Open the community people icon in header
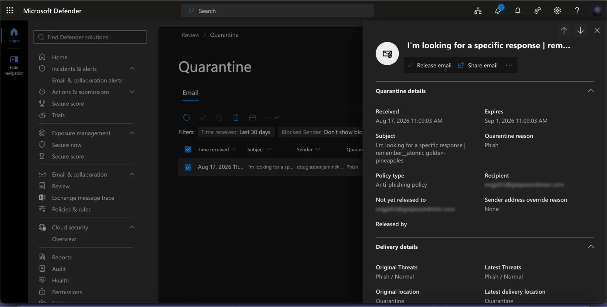This screenshot has height=307, width=607. point(537,11)
